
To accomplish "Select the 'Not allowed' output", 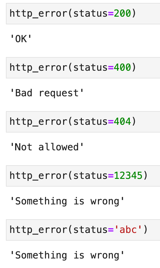I will 47,147.
